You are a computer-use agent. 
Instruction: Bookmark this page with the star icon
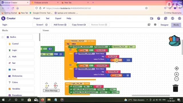[x=146, y=8]
